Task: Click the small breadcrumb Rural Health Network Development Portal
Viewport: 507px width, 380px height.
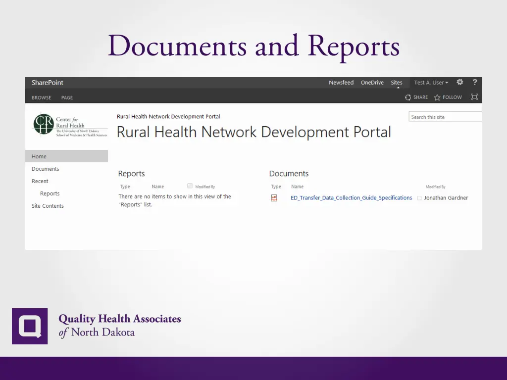Action: pos(168,116)
